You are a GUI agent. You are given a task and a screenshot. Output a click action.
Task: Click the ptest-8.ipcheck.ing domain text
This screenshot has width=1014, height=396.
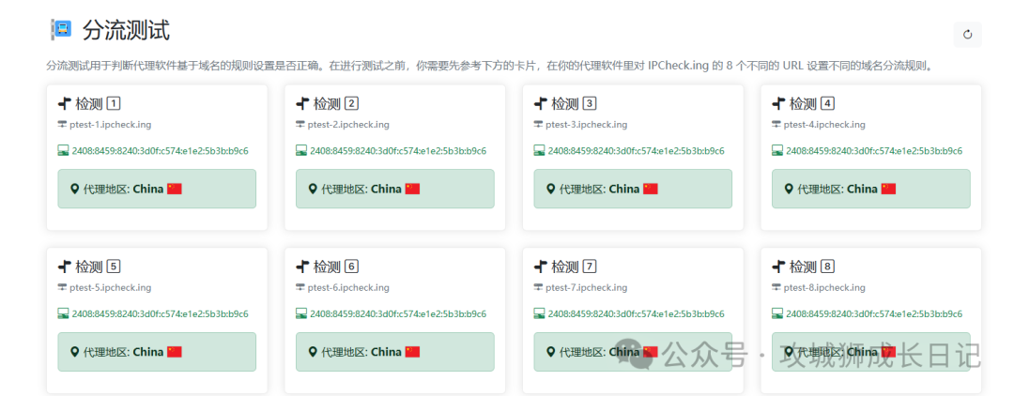pos(824,287)
